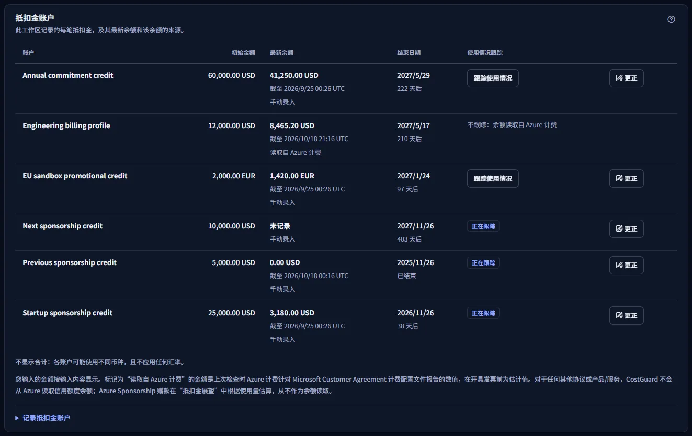The height and width of the screenshot is (436, 692).
Task: Click 更正 for Next sponsorship credit
Action: pyautogui.click(x=627, y=229)
